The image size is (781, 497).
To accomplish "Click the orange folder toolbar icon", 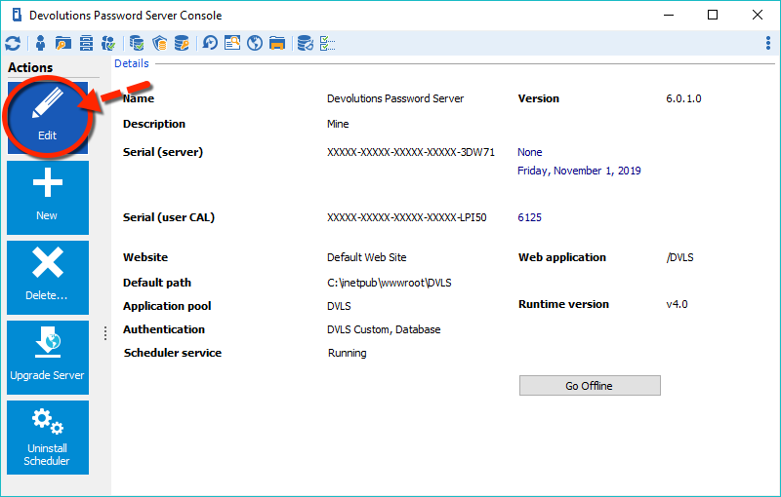I will point(277,43).
